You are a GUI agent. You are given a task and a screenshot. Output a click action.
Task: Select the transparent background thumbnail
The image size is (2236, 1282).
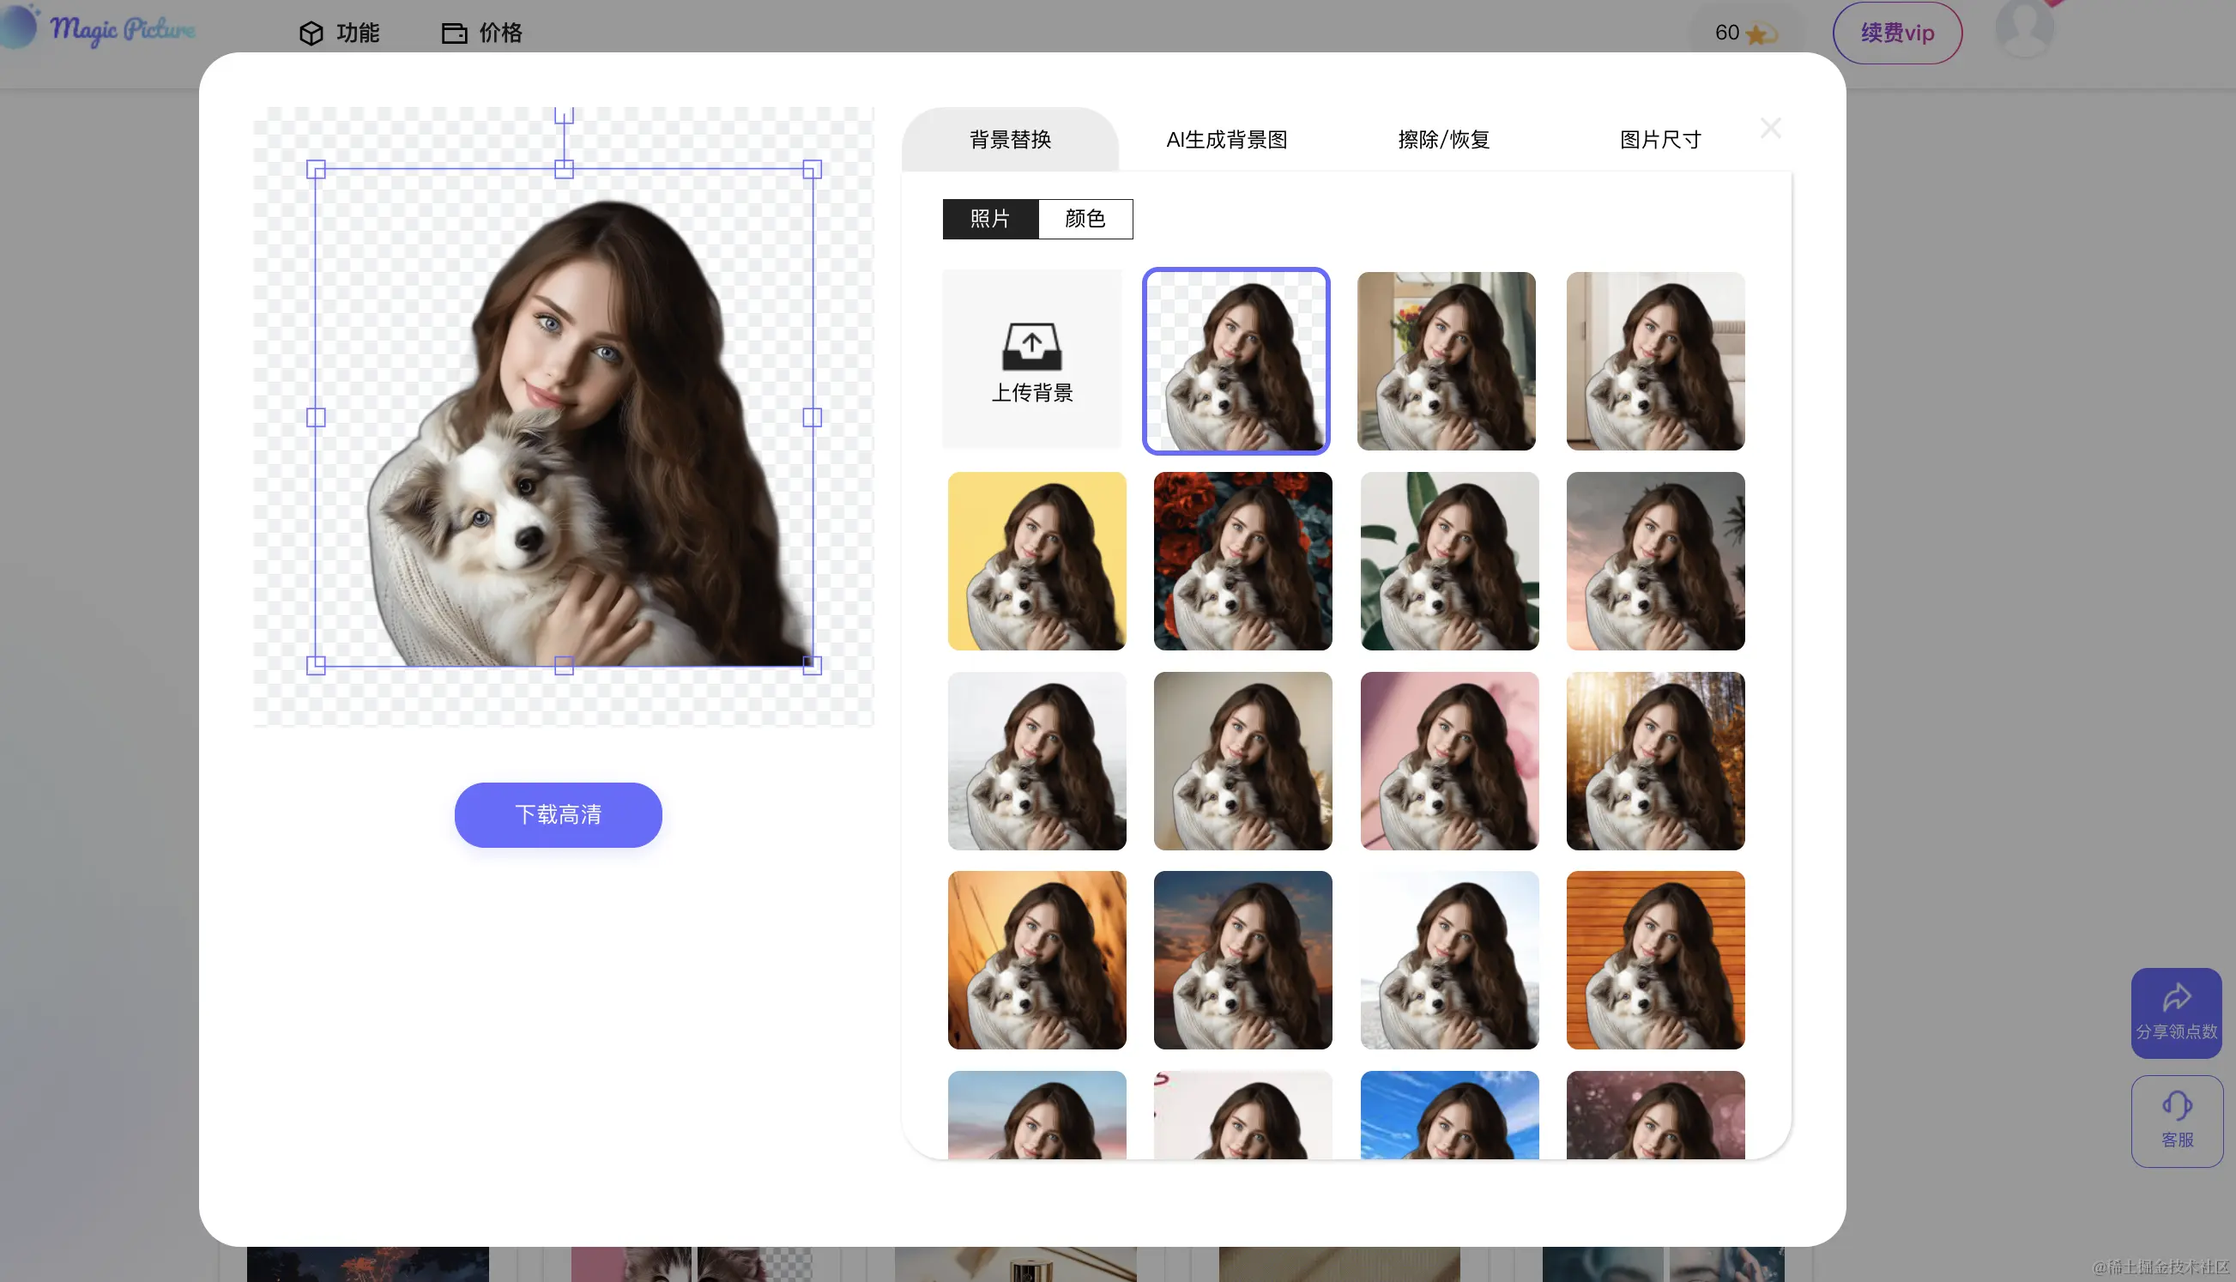(x=1236, y=361)
